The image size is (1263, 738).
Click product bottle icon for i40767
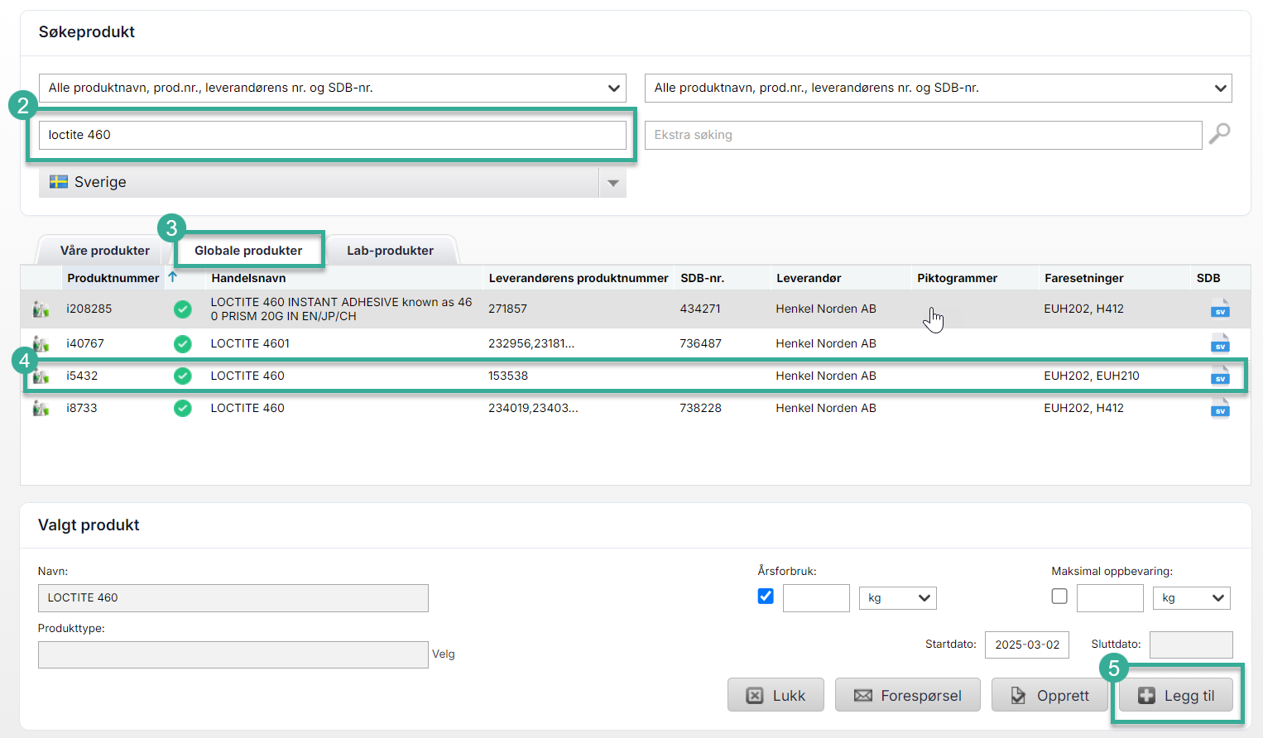coord(41,343)
